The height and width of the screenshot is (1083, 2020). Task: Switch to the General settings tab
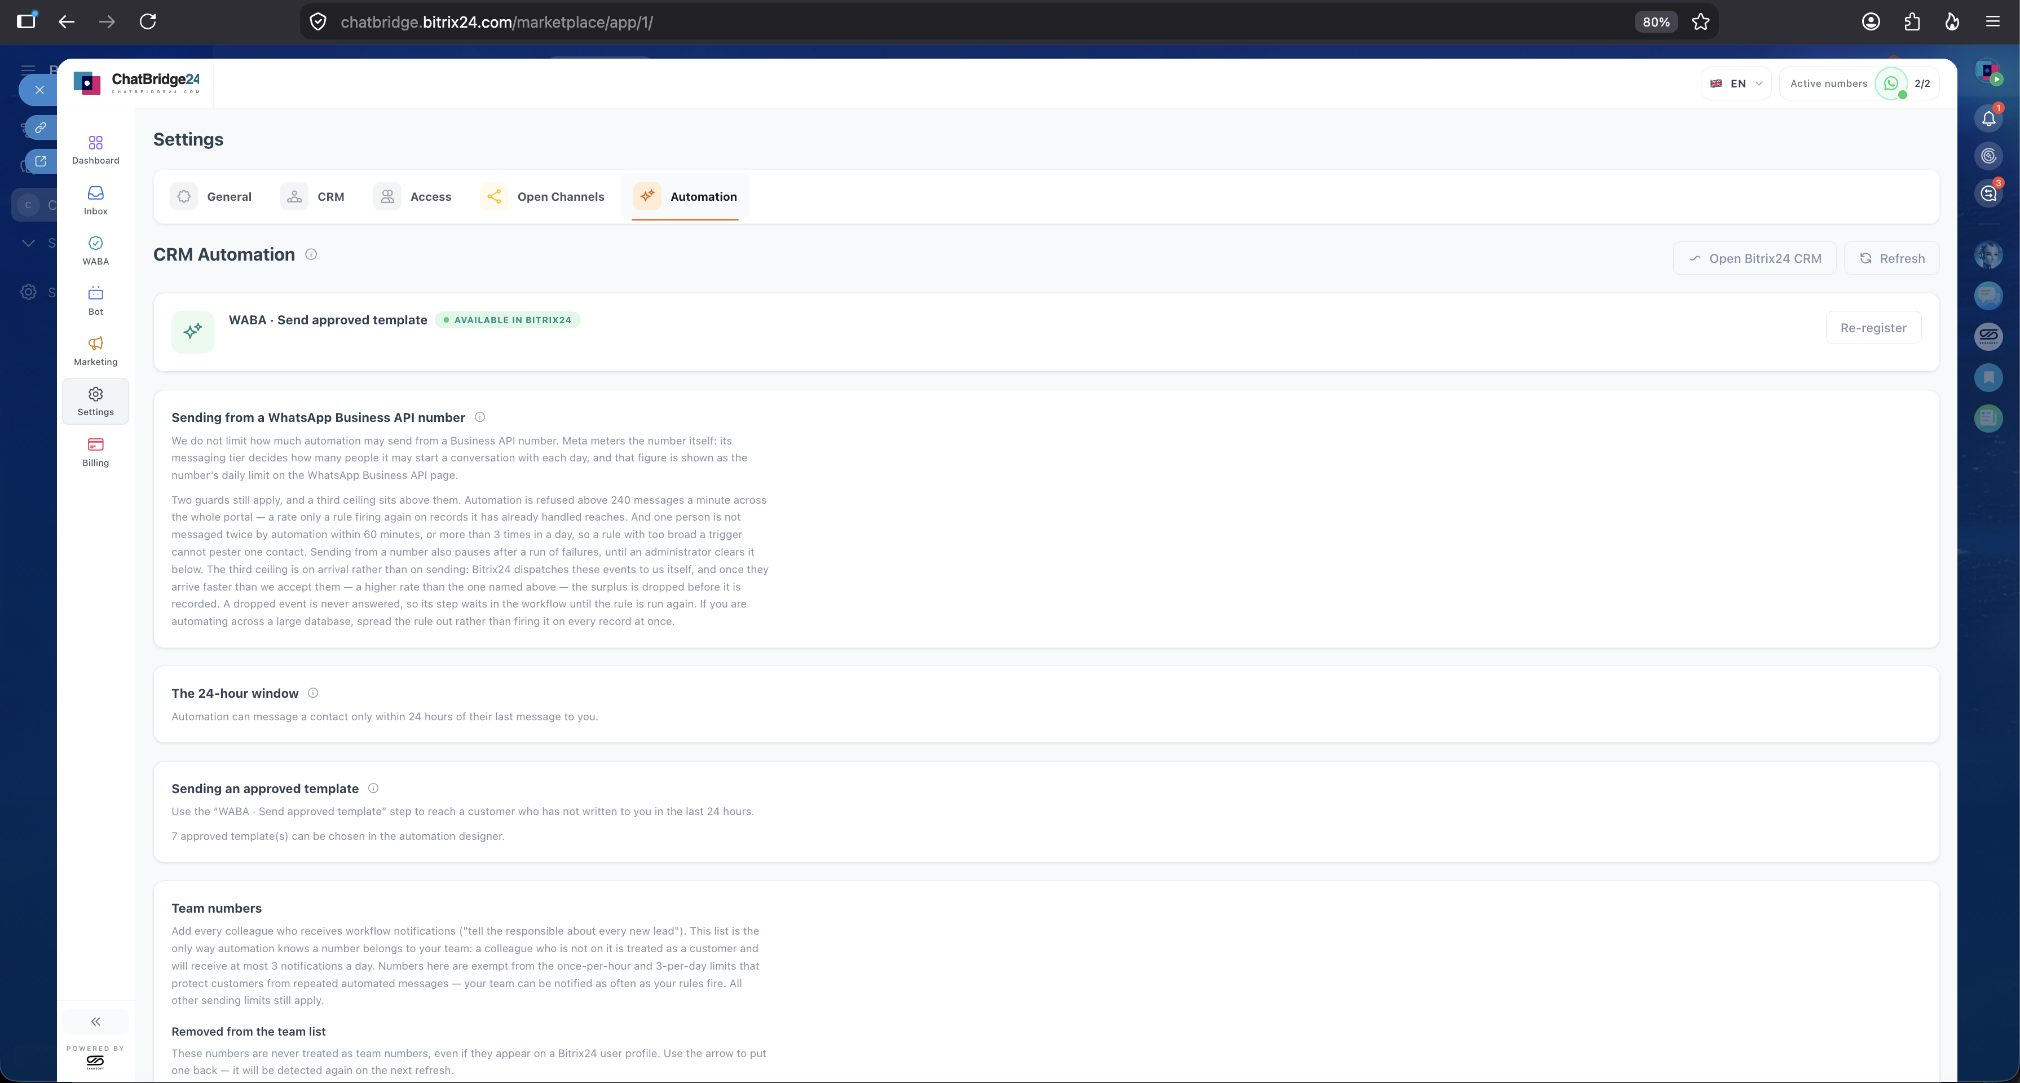point(211,196)
